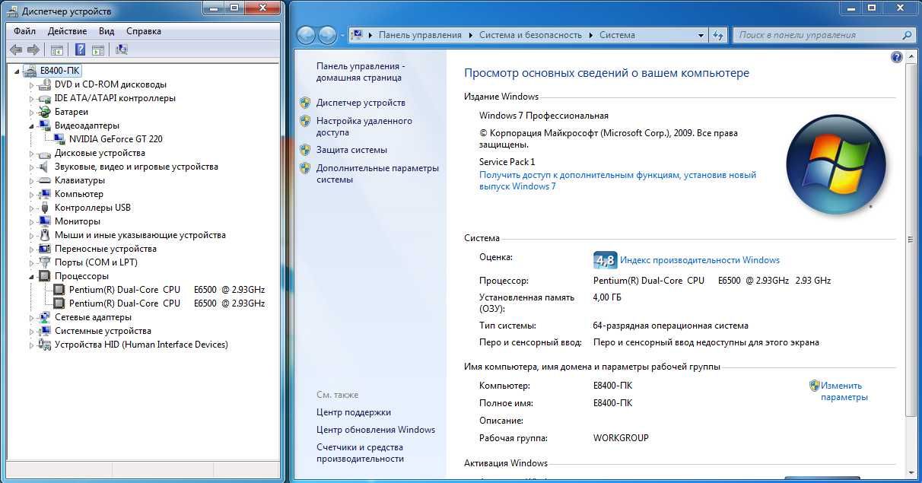
Task: Open Центр поддержки link
Action: coord(354,412)
